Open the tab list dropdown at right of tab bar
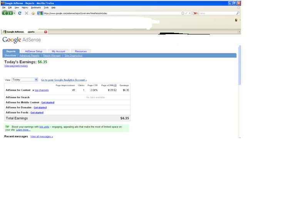Screen dimensions: 308x208 point(239,32)
